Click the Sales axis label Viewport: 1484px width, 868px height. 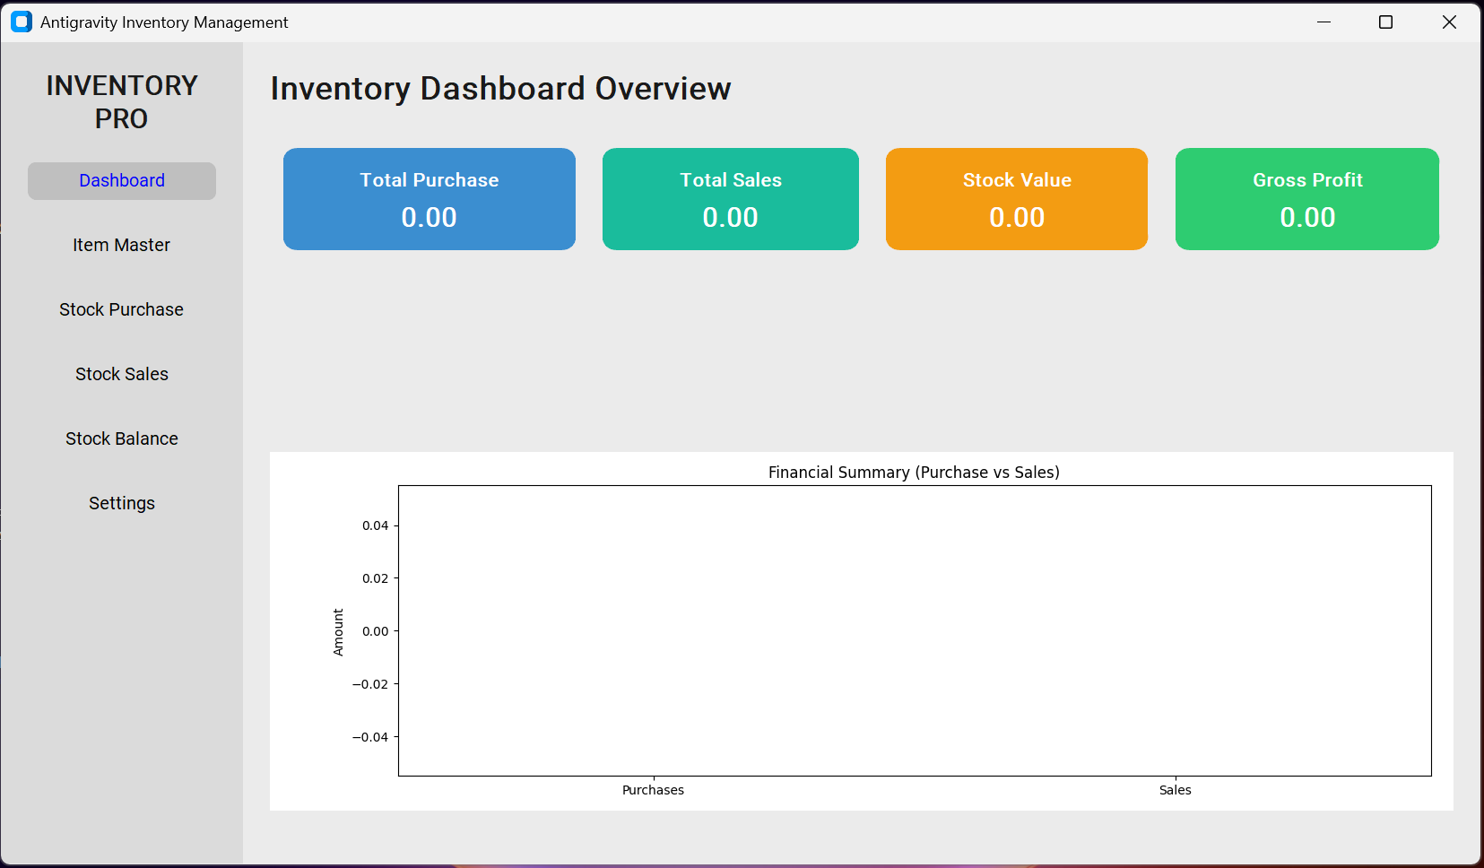coord(1175,790)
